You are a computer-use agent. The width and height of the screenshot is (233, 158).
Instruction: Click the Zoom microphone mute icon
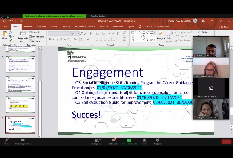(x=7, y=140)
